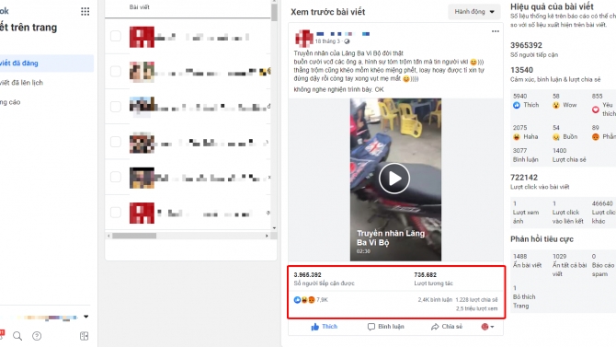
Task: Select the published posts menu item
Action: pos(47,63)
